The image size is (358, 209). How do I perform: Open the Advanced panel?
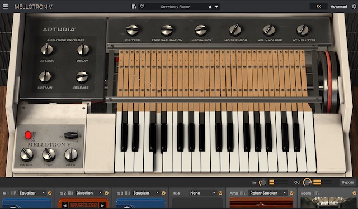coord(339,6)
